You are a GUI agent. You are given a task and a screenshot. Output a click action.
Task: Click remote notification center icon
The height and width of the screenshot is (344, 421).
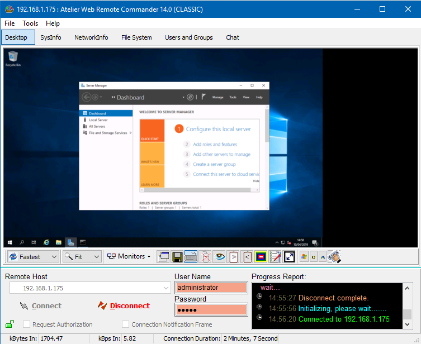coord(315,243)
